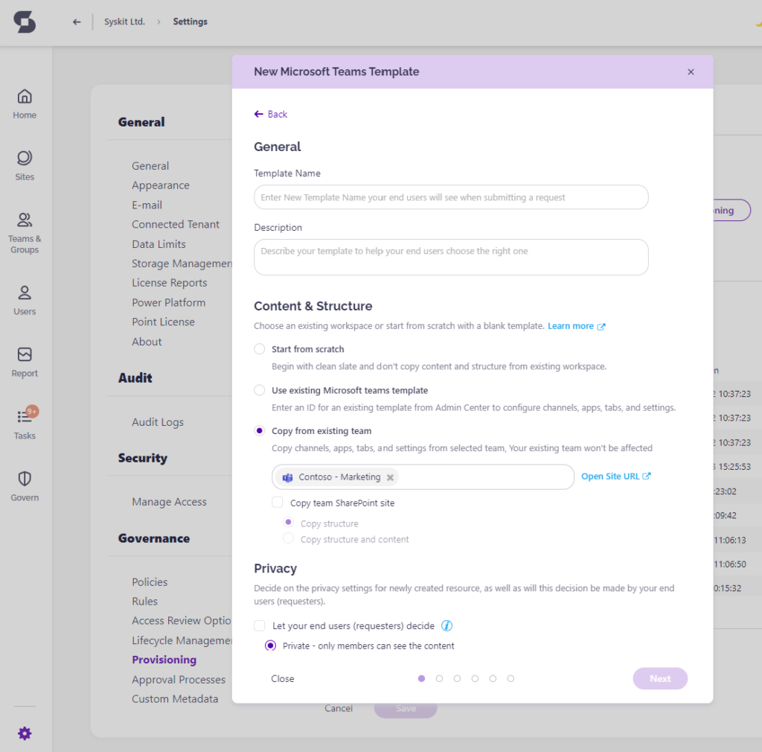Open Site URL link

coord(615,477)
